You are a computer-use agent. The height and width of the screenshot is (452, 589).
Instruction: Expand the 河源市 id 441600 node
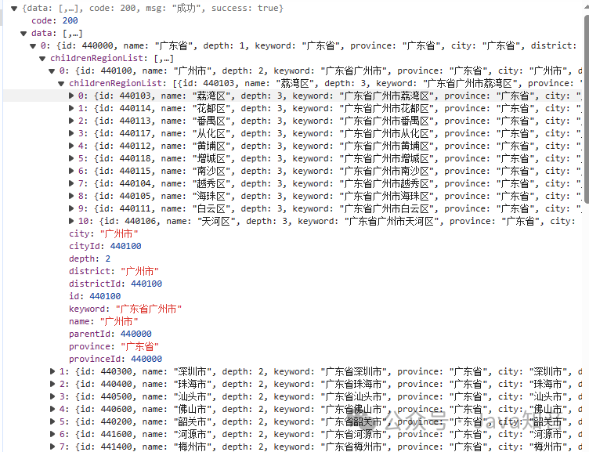(52, 434)
